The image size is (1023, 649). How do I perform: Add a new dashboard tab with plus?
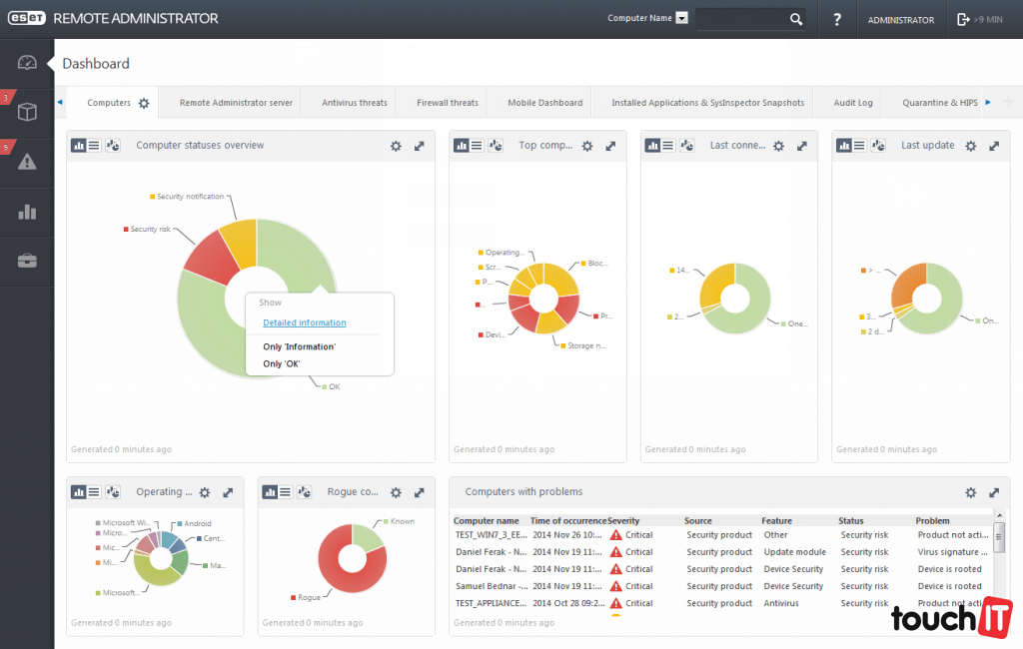1009,102
